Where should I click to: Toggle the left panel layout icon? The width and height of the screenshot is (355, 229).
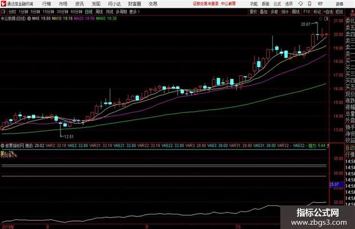click(3, 12)
